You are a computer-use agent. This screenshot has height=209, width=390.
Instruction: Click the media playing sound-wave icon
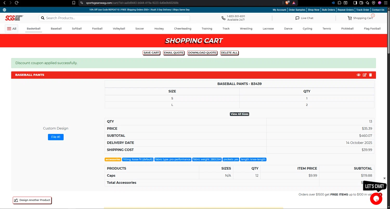[x=333, y=3]
